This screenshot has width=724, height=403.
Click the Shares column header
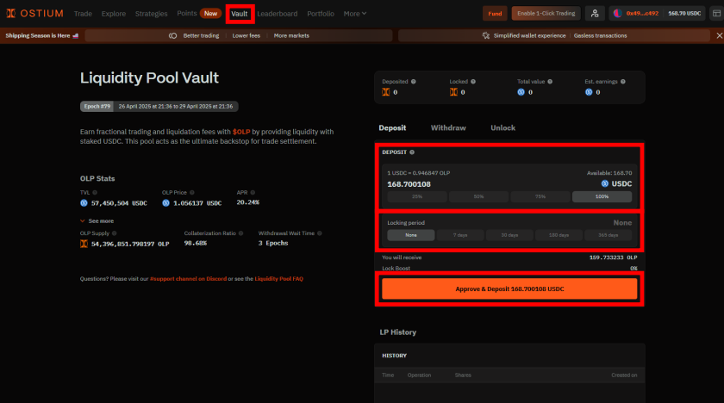coord(463,375)
